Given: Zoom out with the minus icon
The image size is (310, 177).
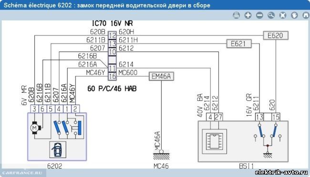Looking at the screenshot, I should pyautogui.click(x=259, y=15).
